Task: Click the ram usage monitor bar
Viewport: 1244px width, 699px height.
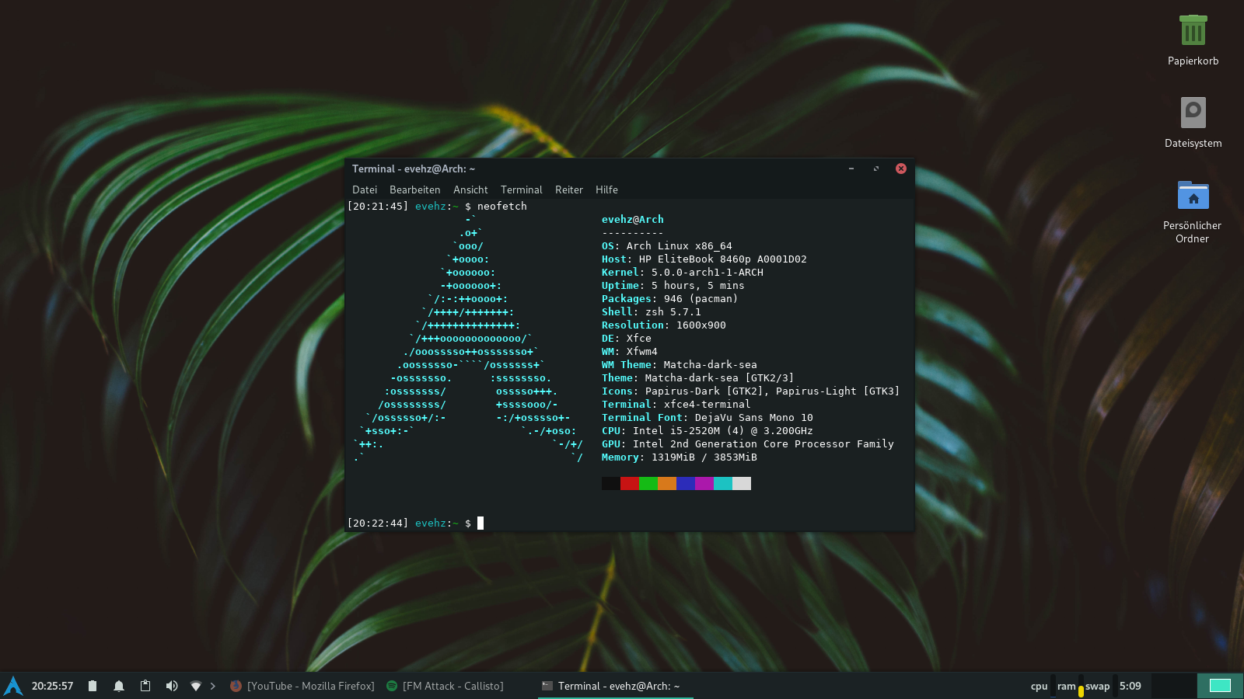Action: (x=1081, y=686)
